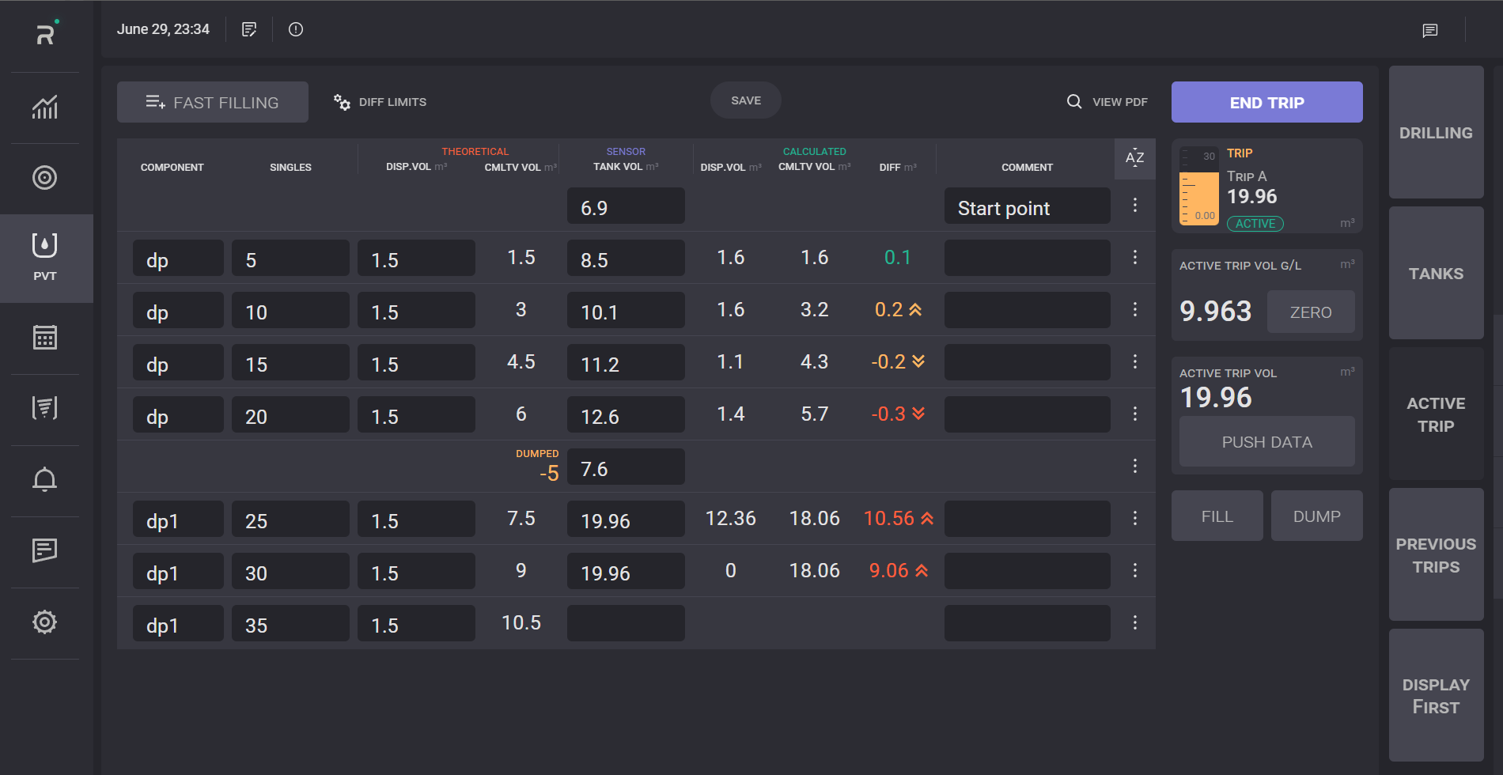Viewport: 1503px width, 775px height.
Task: Open the settings gear in sidebar
Action: 45,622
